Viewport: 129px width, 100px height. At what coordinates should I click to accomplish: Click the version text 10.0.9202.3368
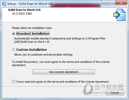click(x=22, y=14)
